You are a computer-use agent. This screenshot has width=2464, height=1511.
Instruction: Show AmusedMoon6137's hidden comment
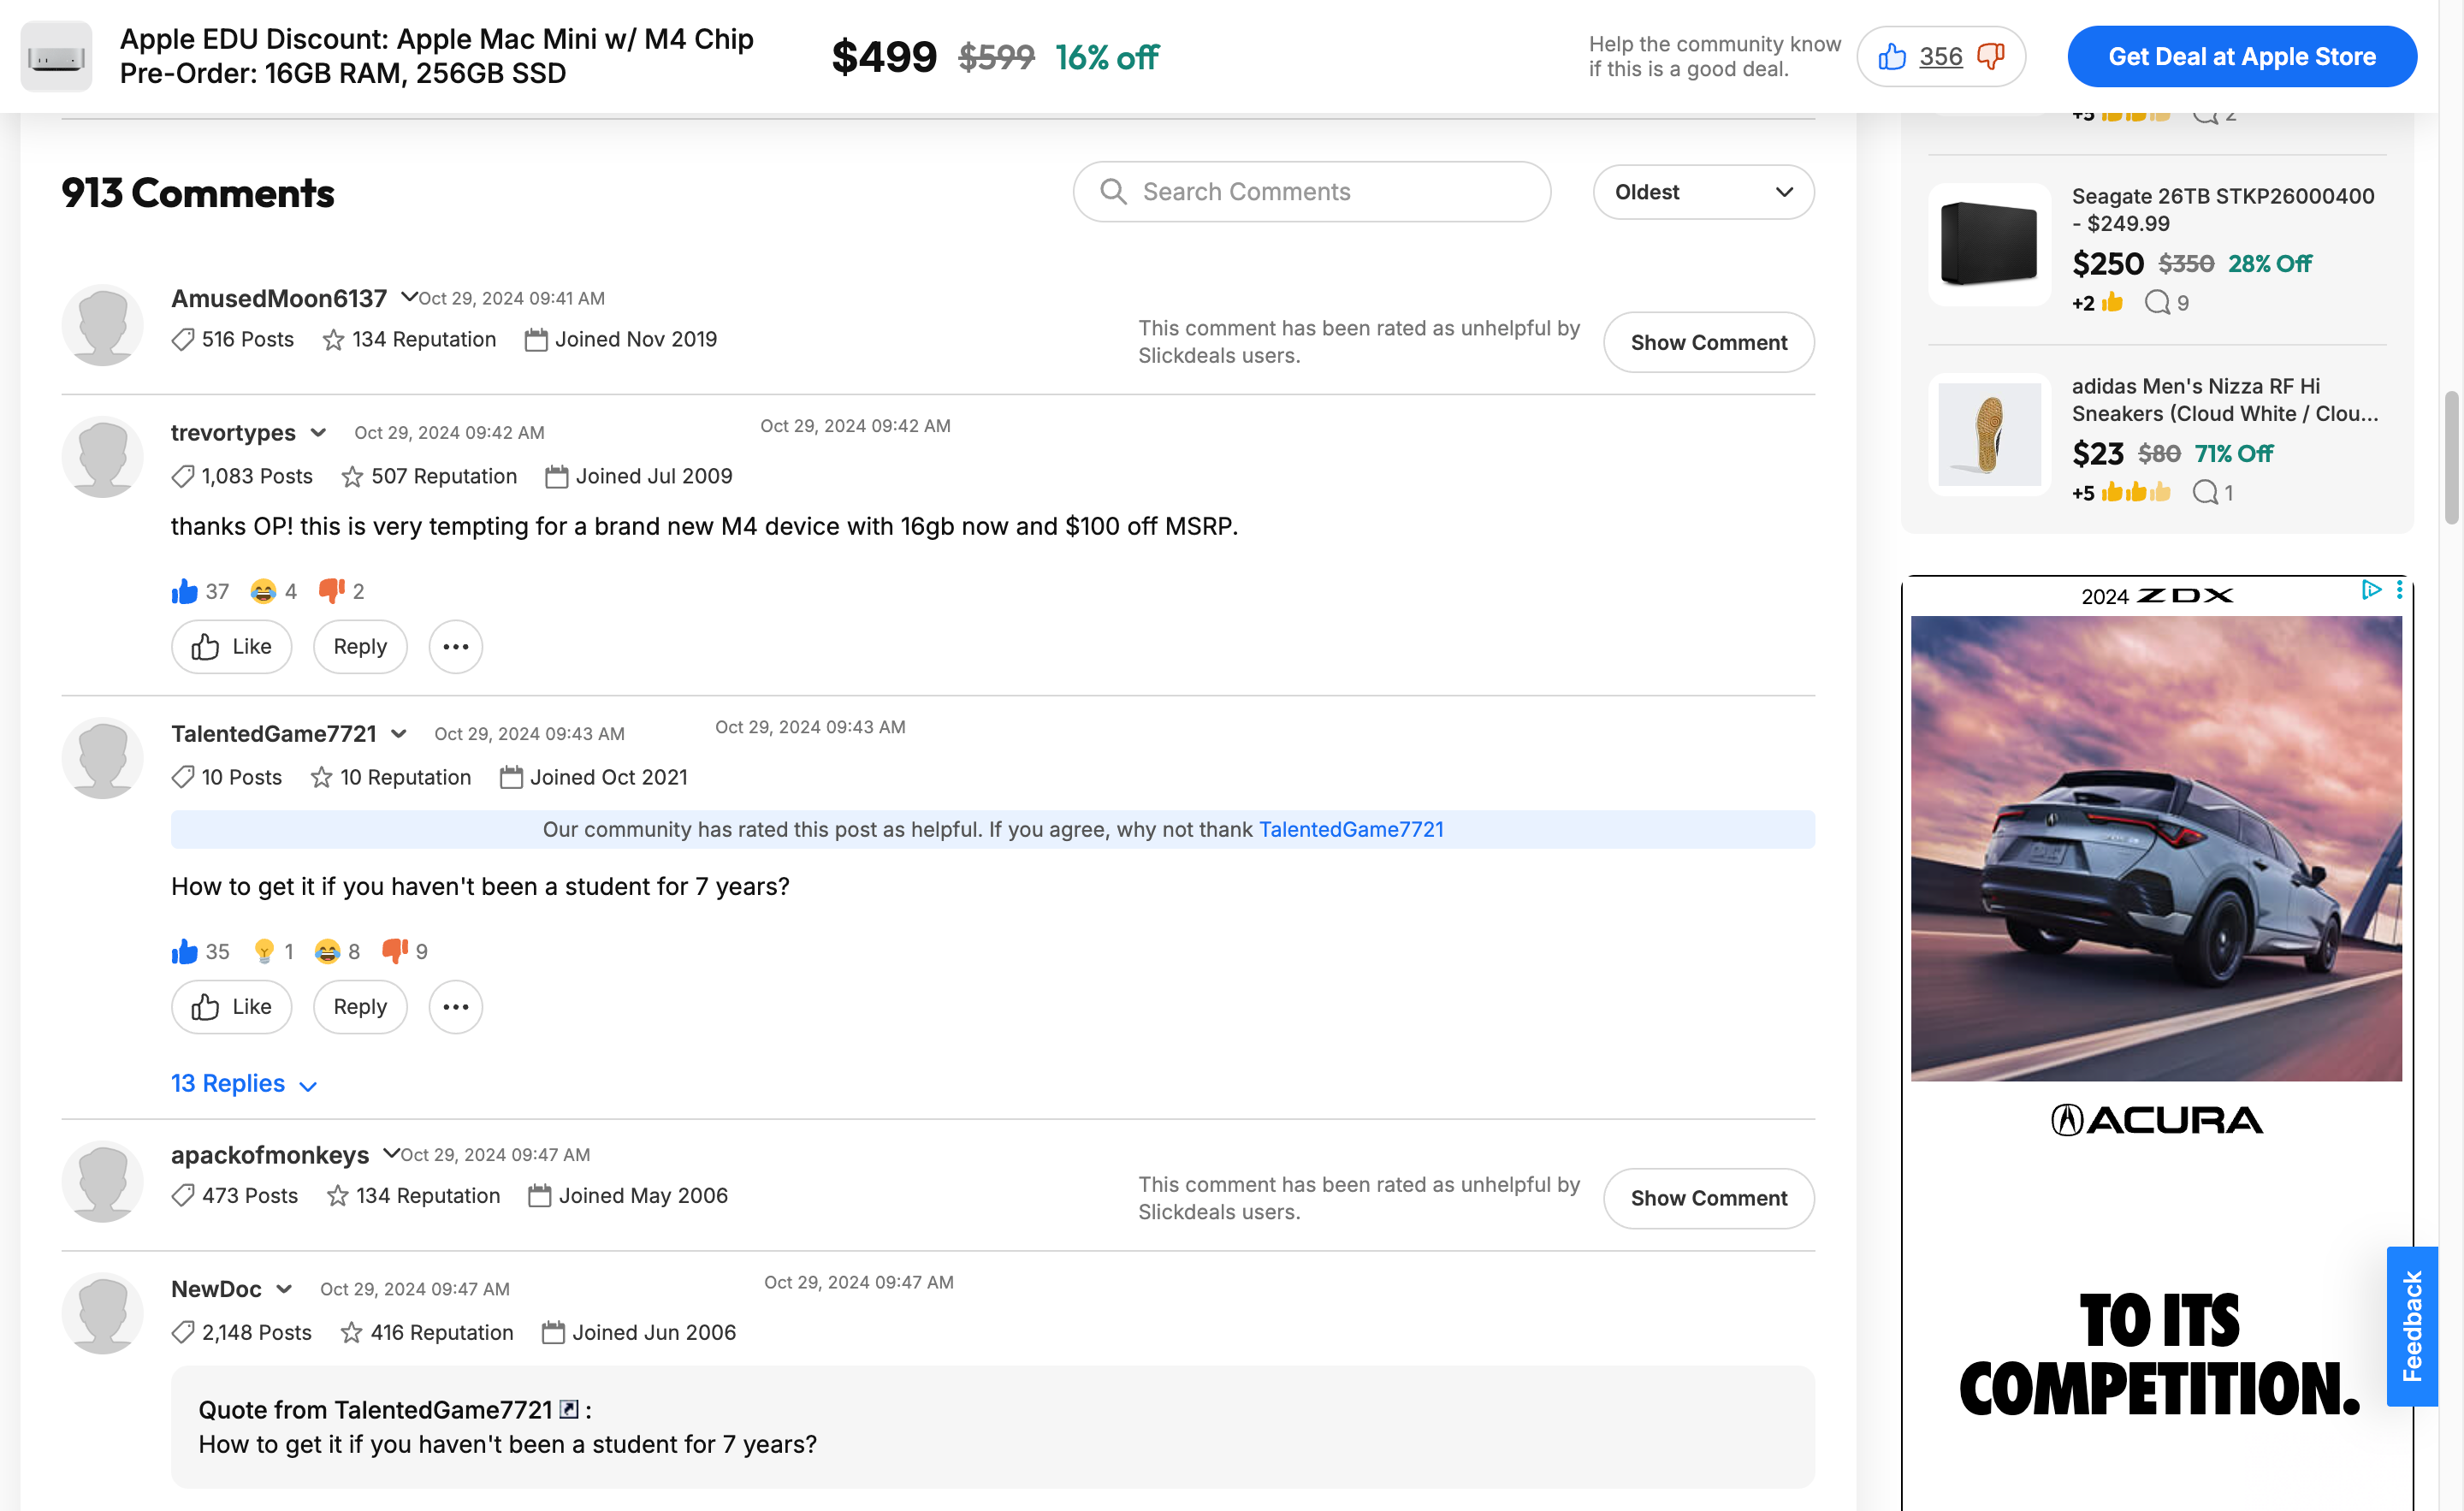1708,342
